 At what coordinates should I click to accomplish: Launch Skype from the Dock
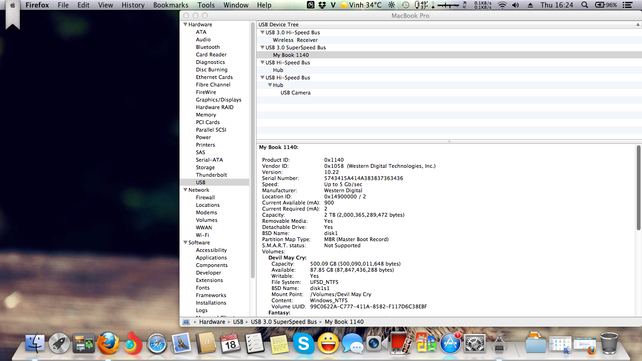[x=304, y=344]
